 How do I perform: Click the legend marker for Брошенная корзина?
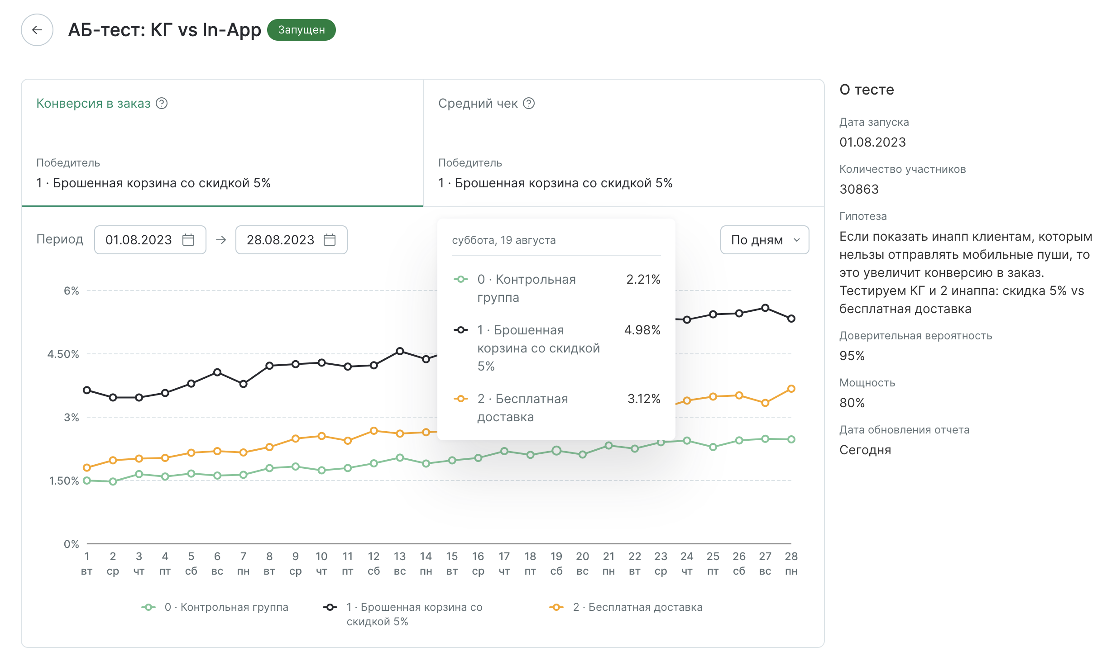tap(330, 607)
